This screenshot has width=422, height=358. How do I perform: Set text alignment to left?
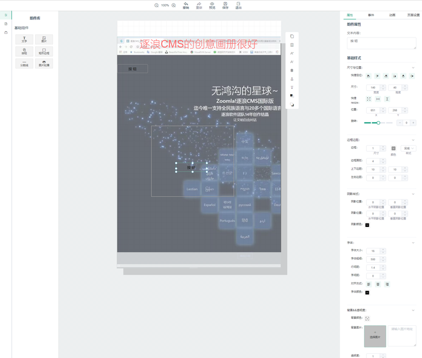pos(369,284)
